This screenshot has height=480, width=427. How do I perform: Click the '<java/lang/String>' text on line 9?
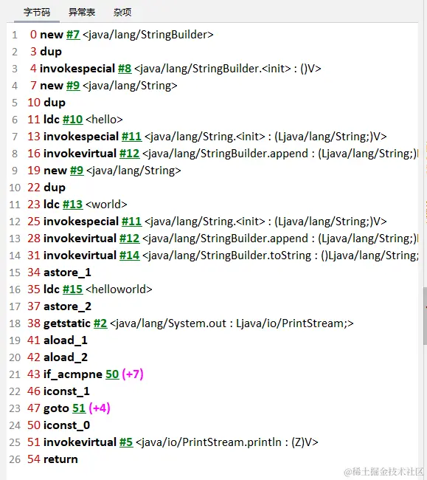(x=133, y=171)
